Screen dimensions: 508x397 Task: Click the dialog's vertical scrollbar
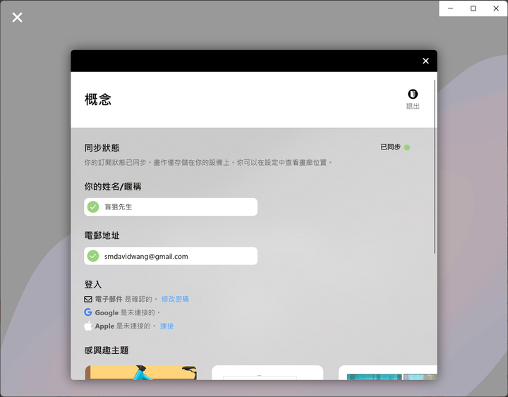point(435,166)
